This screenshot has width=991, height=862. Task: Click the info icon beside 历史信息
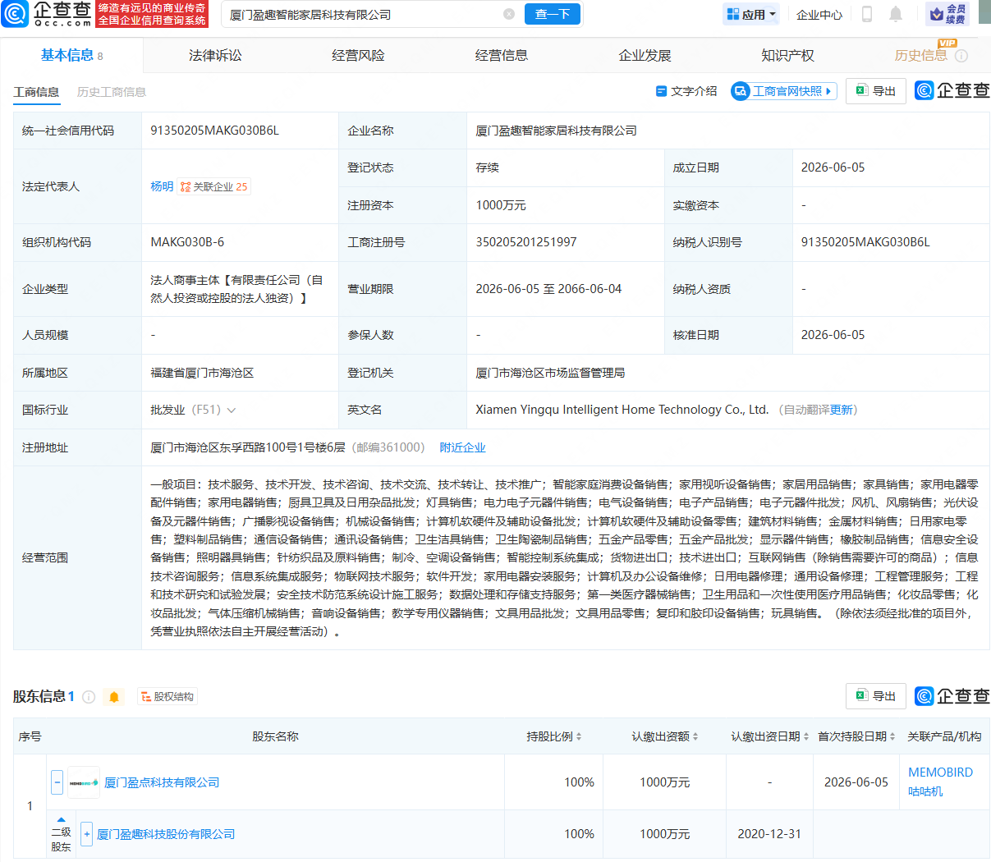(961, 56)
